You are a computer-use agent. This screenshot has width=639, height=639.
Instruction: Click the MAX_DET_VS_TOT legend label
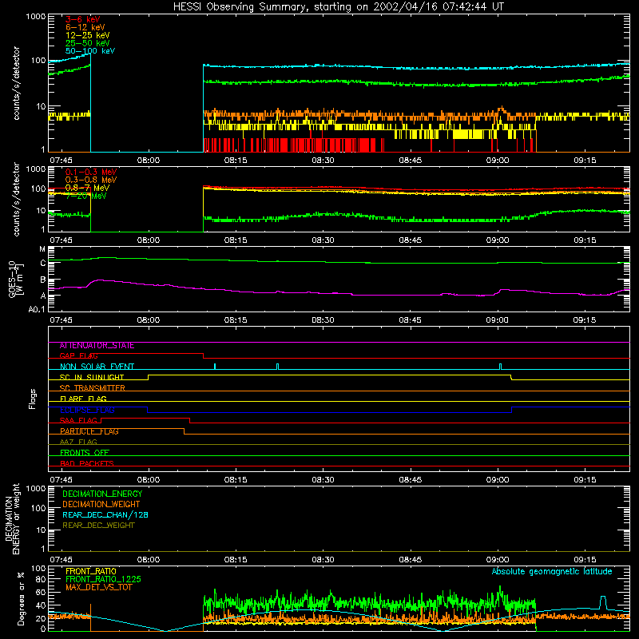click(98, 587)
